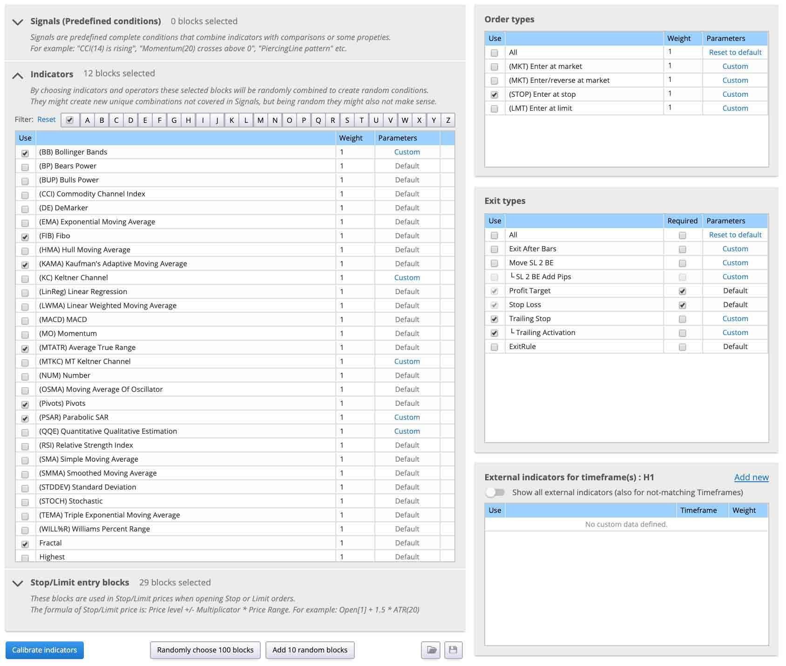Open Custom parameters for Bollinger Bands
Screen dimensions: 786x666
[x=407, y=152]
